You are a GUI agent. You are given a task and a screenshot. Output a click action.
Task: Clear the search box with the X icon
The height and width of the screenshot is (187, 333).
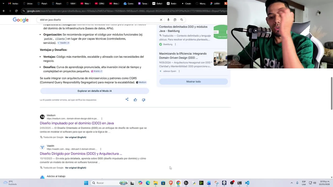tap(161, 20)
